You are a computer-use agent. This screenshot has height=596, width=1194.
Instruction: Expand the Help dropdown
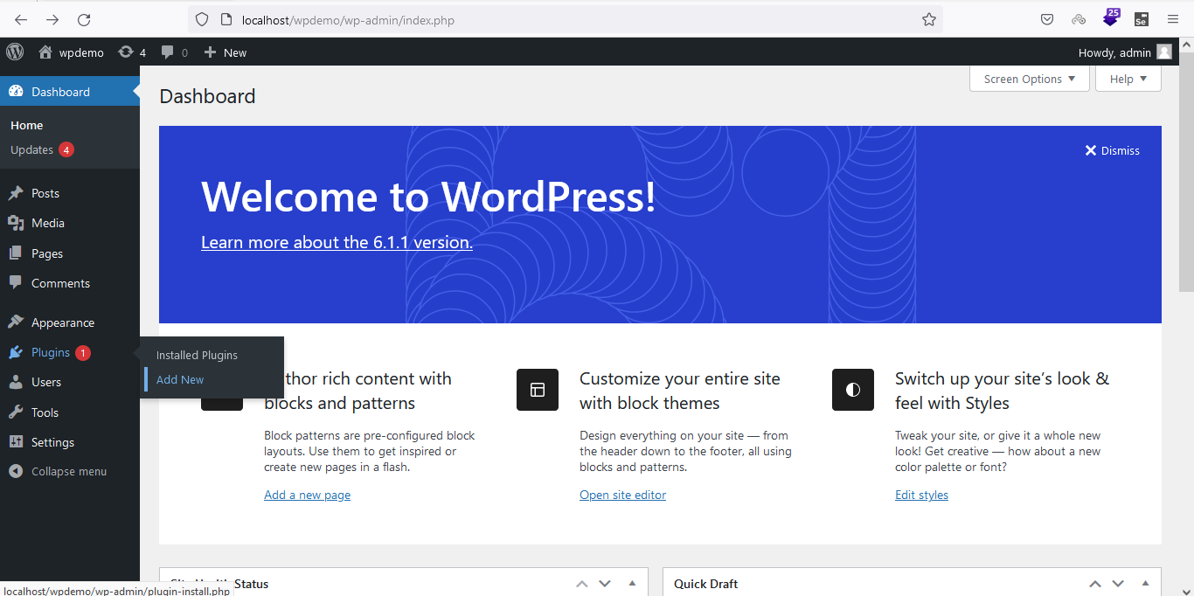[1128, 79]
